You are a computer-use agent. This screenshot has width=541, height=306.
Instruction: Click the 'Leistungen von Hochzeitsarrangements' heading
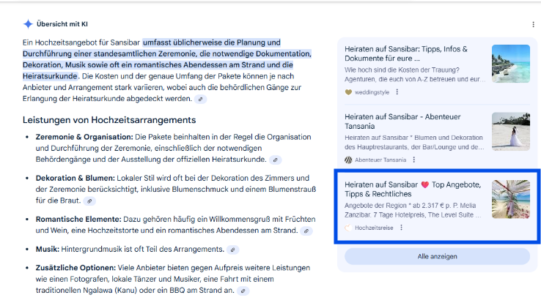pos(109,120)
